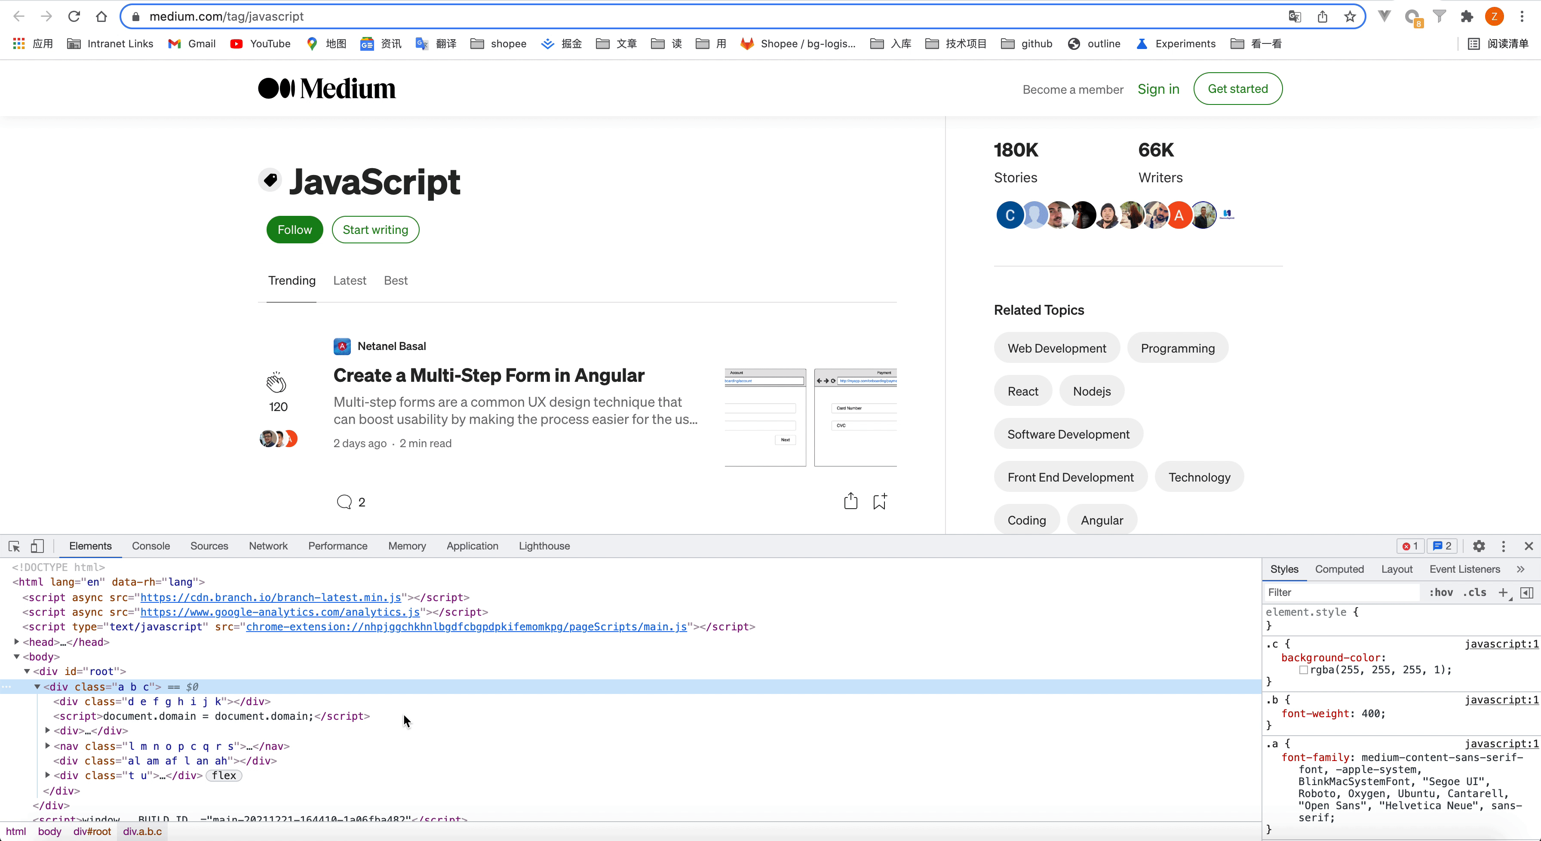Click the article's bookmark save icon
Screen dimensions: 1541x841
tap(879, 501)
